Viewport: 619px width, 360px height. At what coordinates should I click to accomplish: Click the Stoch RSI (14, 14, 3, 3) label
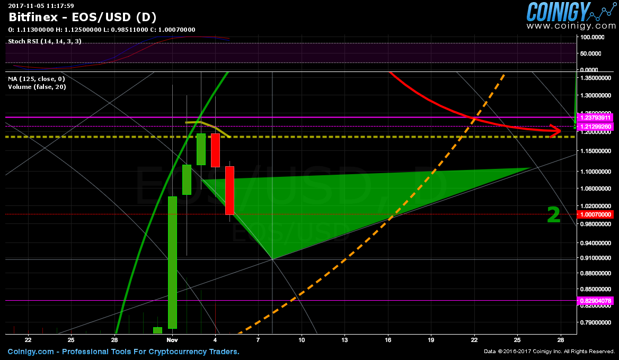pos(45,41)
